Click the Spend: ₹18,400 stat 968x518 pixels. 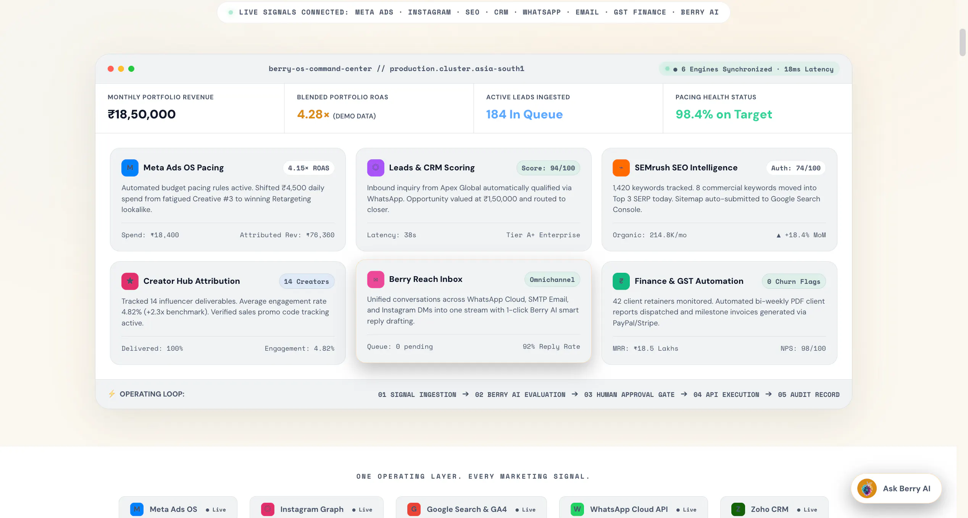point(150,235)
